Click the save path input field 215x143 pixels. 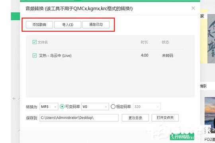click(x=79, y=118)
